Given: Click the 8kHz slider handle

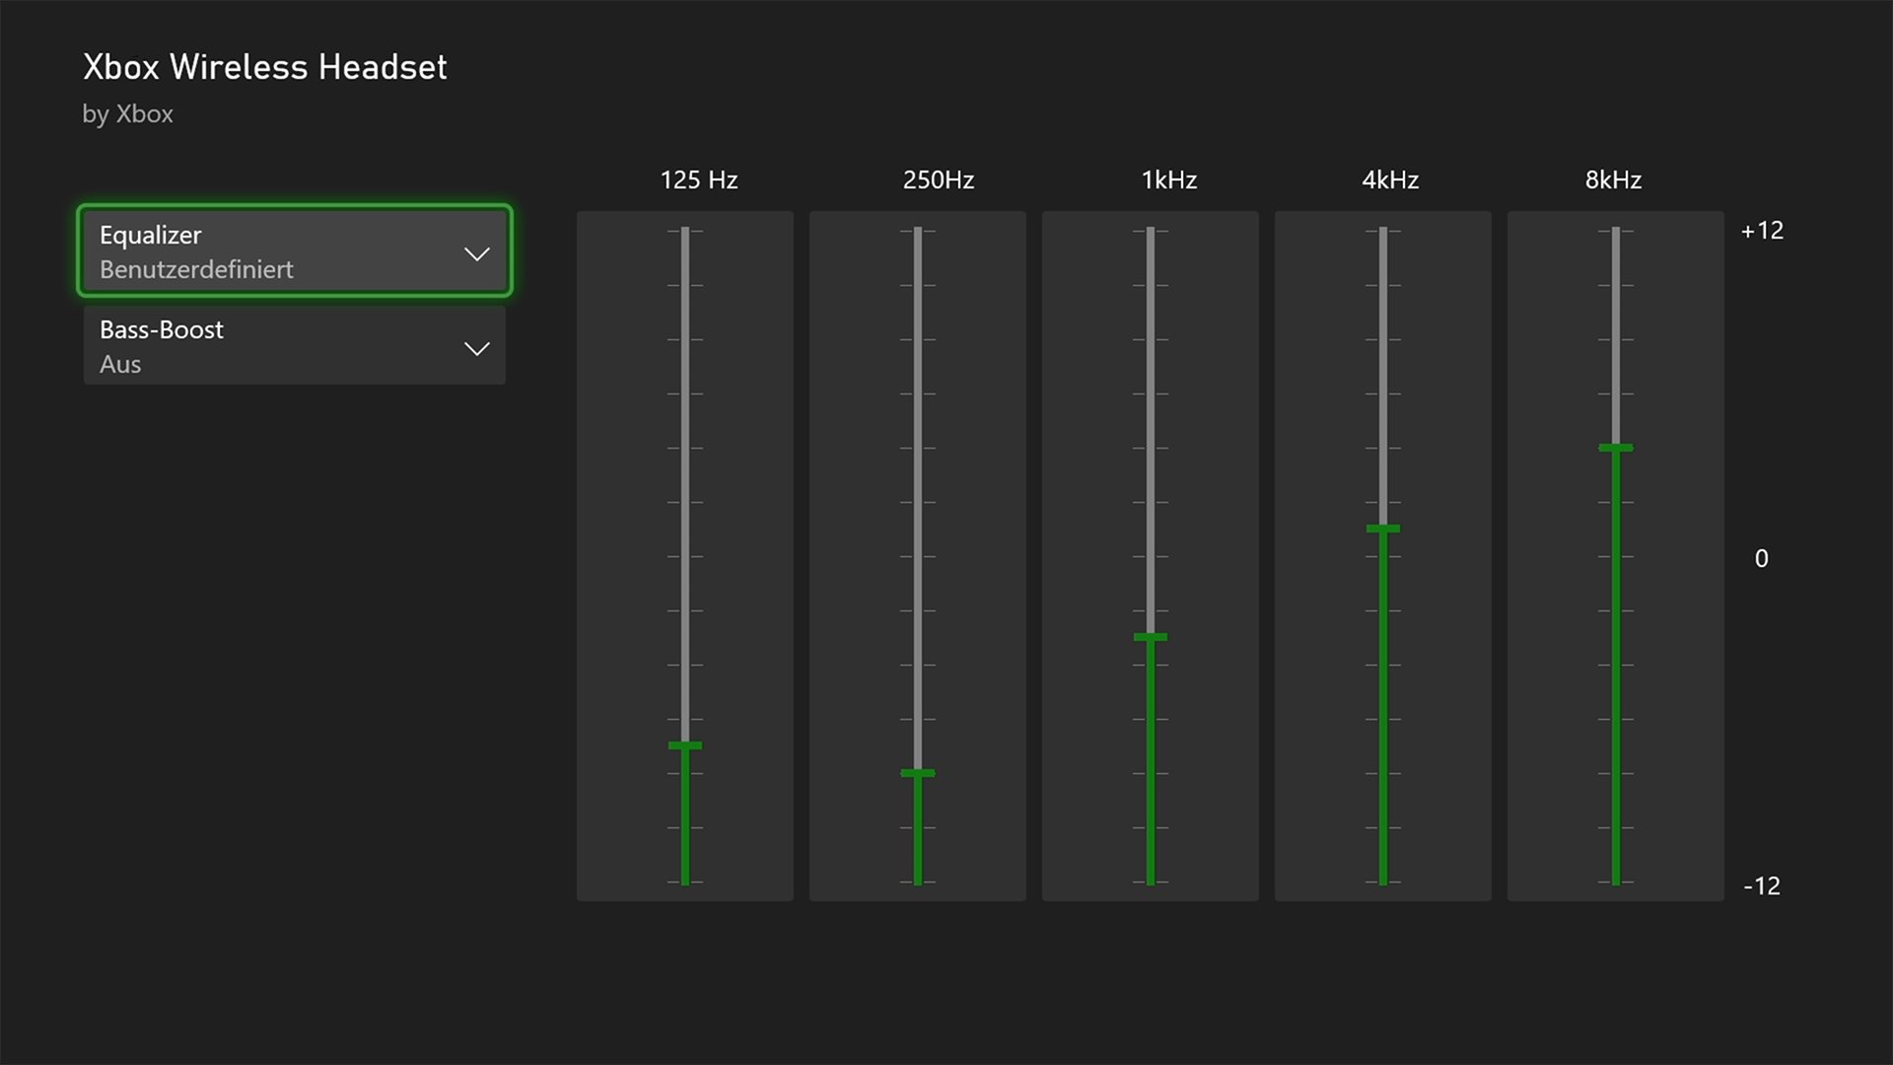Looking at the screenshot, I should click(1616, 448).
